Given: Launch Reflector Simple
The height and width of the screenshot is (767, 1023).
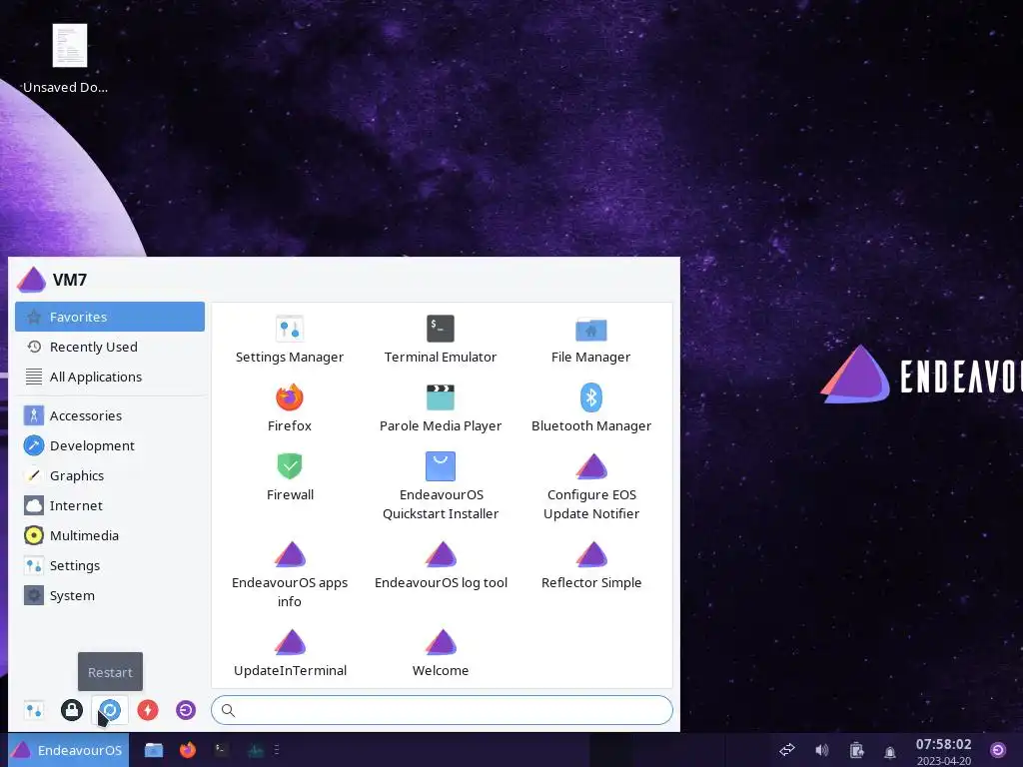Looking at the screenshot, I should [x=591, y=565].
